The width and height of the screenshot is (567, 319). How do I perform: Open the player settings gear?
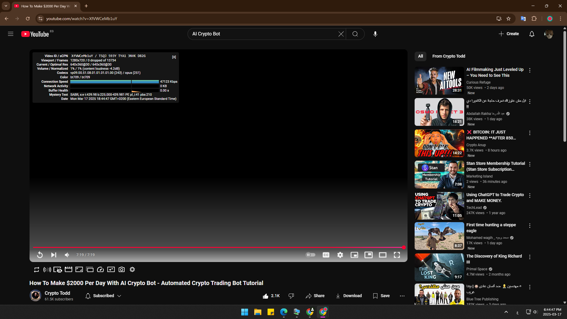[x=340, y=255]
